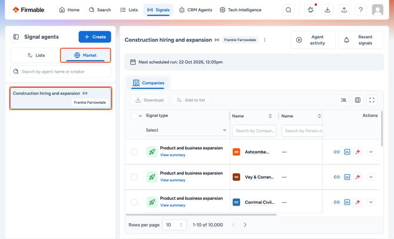This screenshot has height=239, width=394.
Task: Toggle fullscreen table view icon
Action: coord(372,100)
